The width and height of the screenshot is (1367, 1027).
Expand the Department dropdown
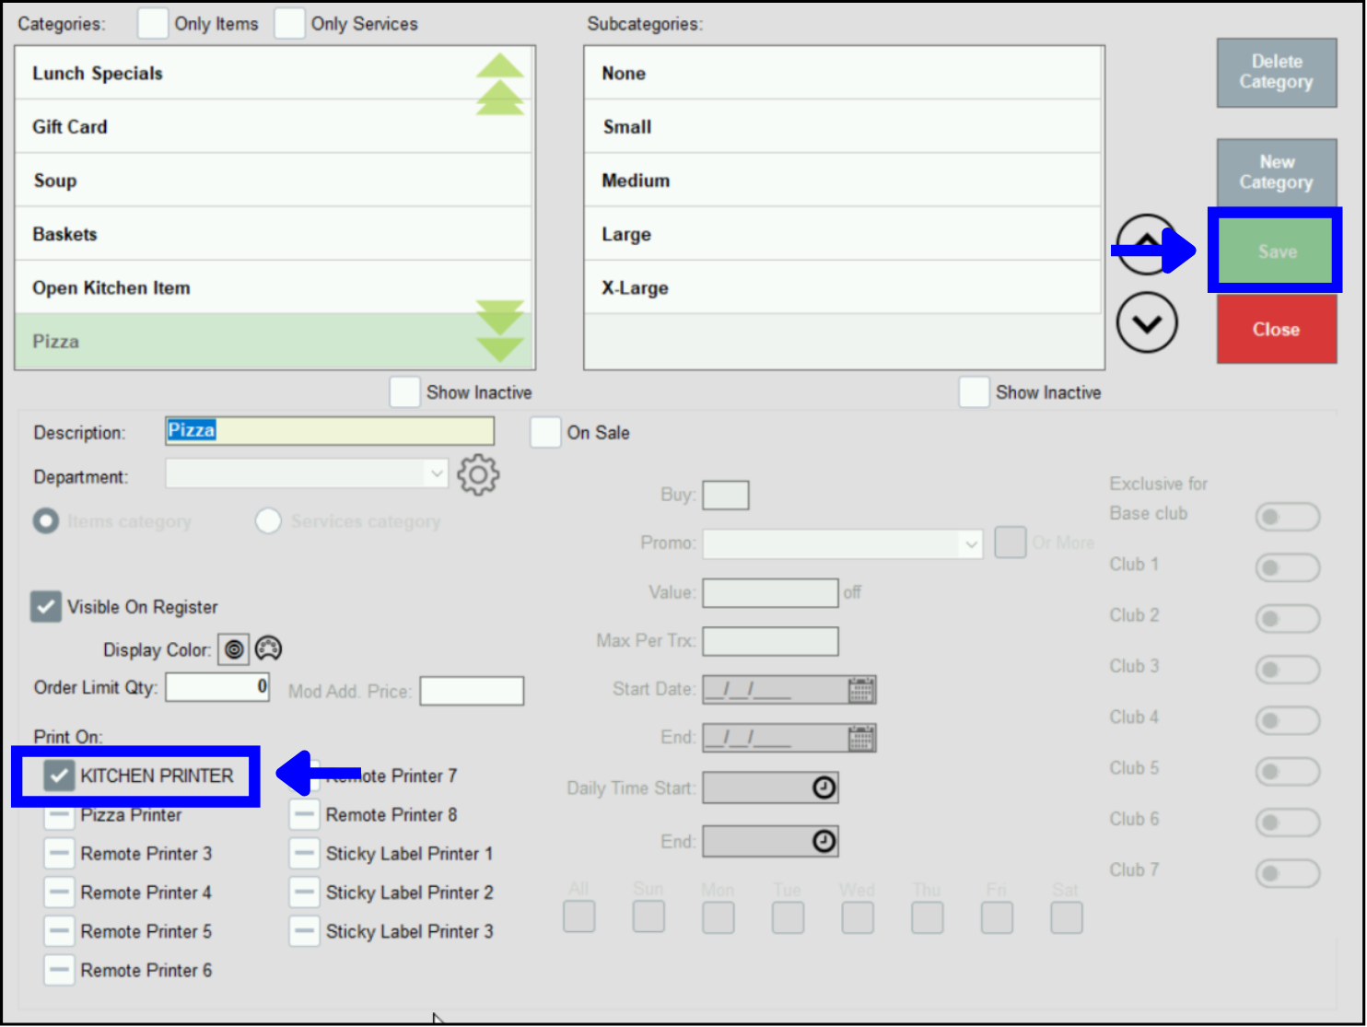tap(436, 474)
